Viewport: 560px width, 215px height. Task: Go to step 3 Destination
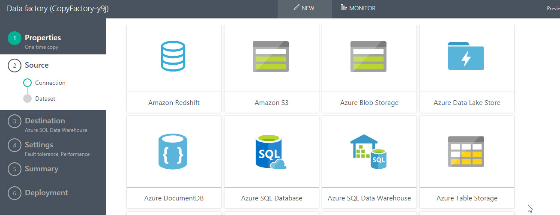tap(45, 121)
